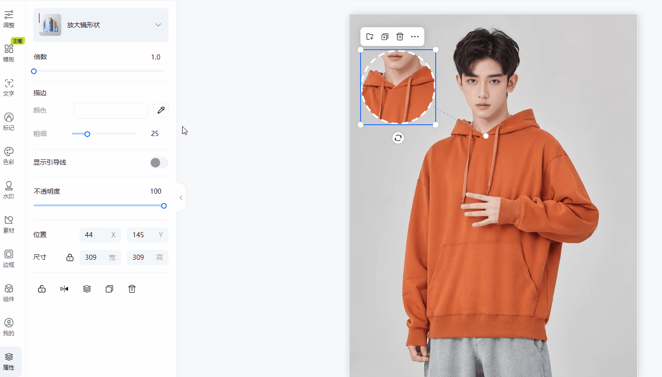This screenshot has height=377, width=662.
Task: Click the trash icon in properties panel
Action: pyautogui.click(x=132, y=289)
